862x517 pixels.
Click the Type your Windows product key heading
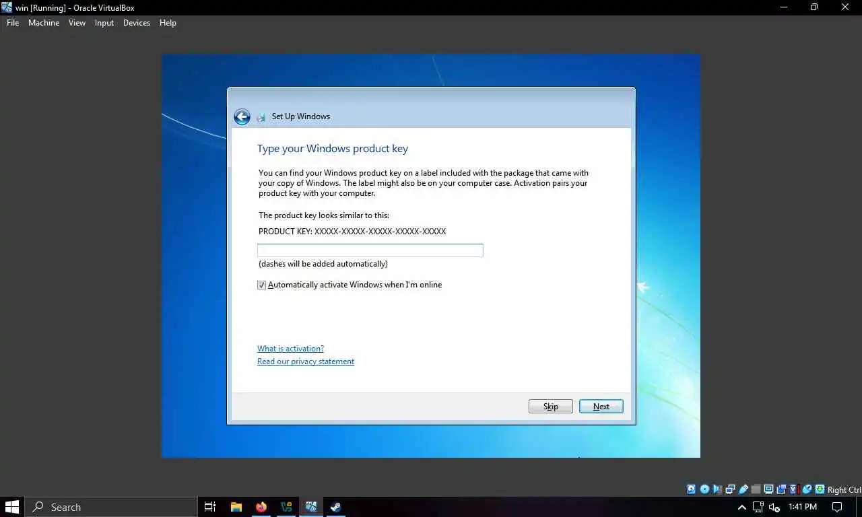[333, 149]
